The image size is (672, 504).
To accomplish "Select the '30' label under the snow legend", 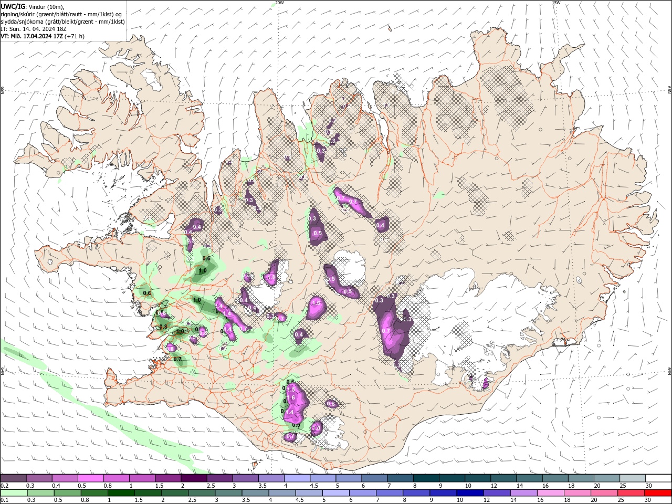I will [648, 486].
